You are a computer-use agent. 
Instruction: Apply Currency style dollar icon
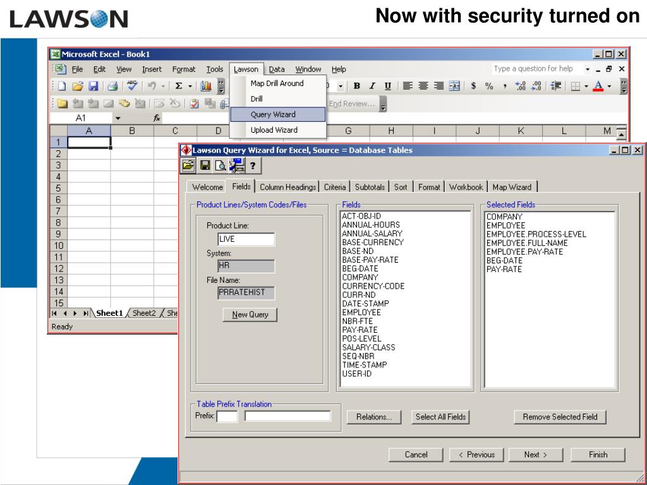pyautogui.click(x=474, y=86)
